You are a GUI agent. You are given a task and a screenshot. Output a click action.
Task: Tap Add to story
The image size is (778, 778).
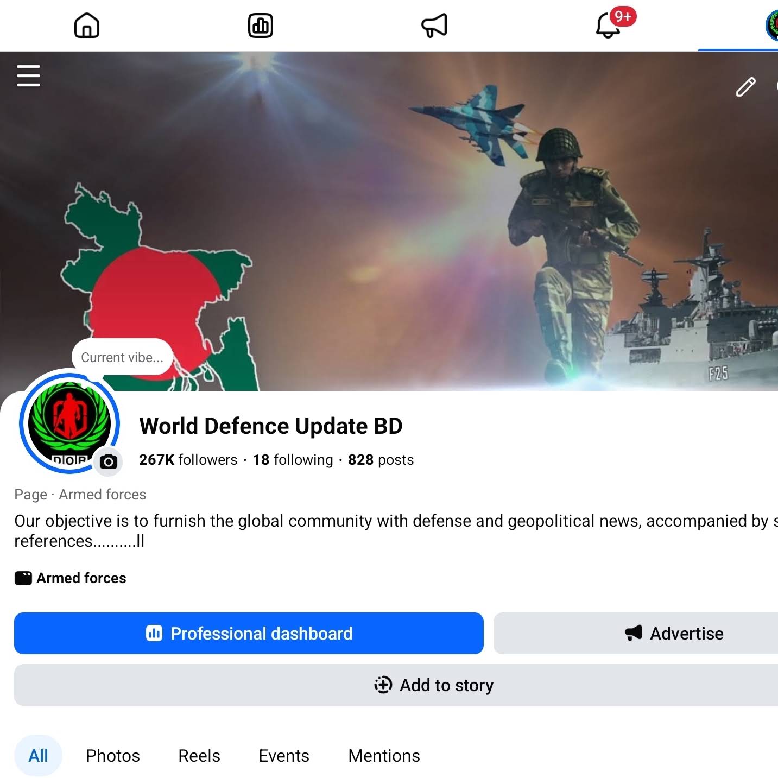click(x=396, y=685)
